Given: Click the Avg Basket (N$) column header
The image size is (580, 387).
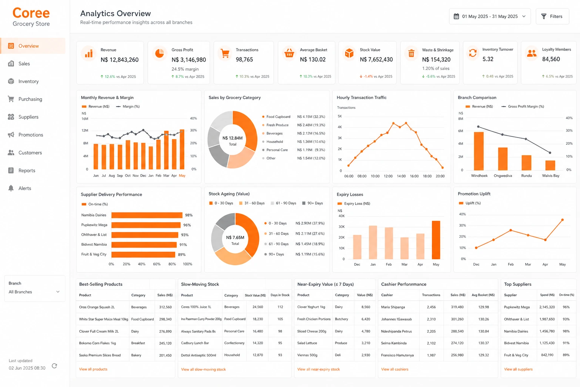Looking at the screenshot, I should point(483,295).
